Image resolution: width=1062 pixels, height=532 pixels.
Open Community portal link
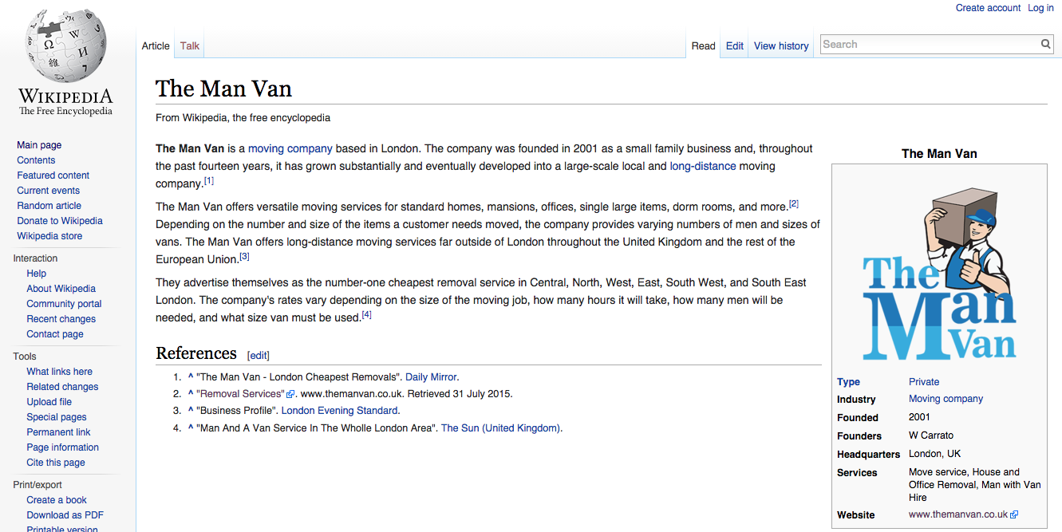(65, 304)
